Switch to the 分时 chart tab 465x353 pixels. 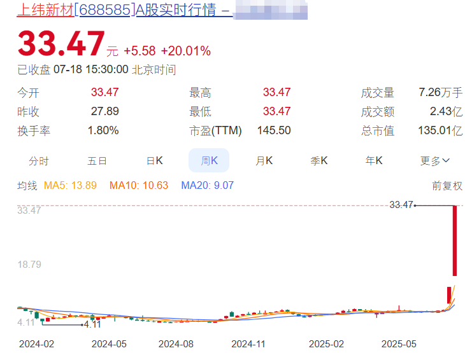(39, 161)
